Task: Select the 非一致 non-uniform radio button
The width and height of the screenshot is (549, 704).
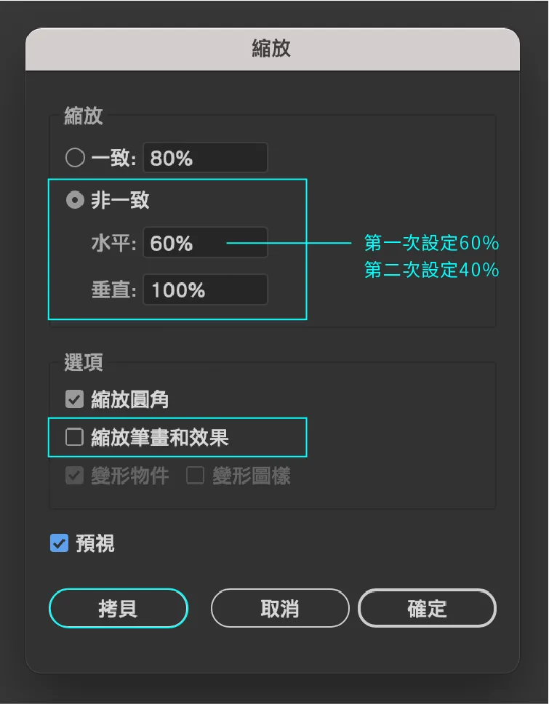Action: tap(75, 200)
